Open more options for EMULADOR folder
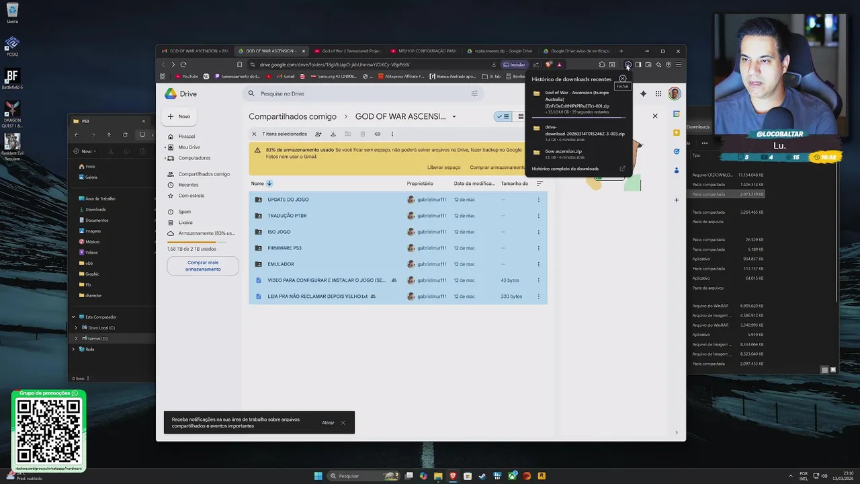860x484 pixels. (538, 264)
